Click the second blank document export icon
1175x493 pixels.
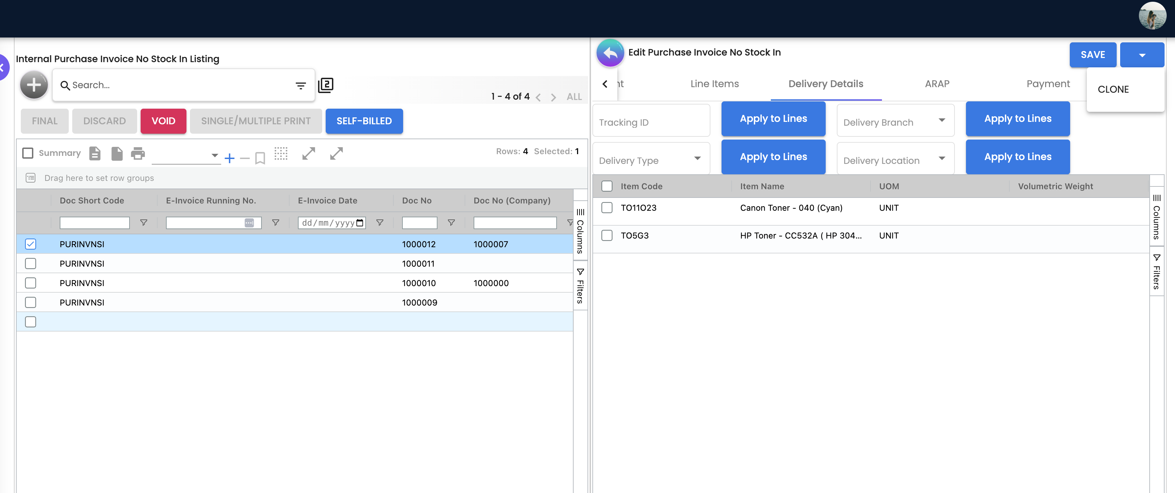[x=117, y=153]
